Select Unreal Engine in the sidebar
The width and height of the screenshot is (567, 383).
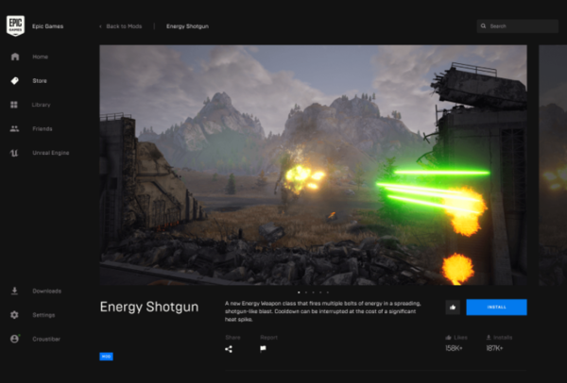pyautogui.click(x=51, y=153)
